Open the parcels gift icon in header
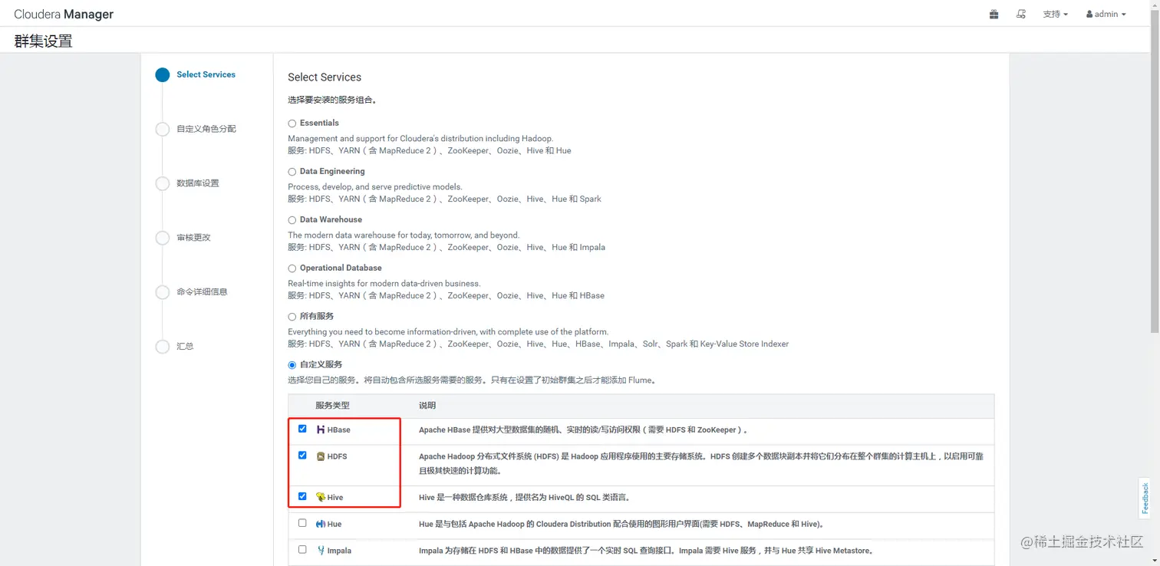The image size is (1160, 566). (x=994, y=14)
